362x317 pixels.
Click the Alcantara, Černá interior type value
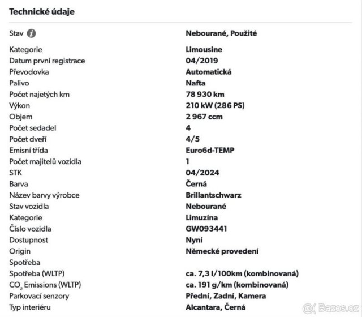[x=216, y=307]
